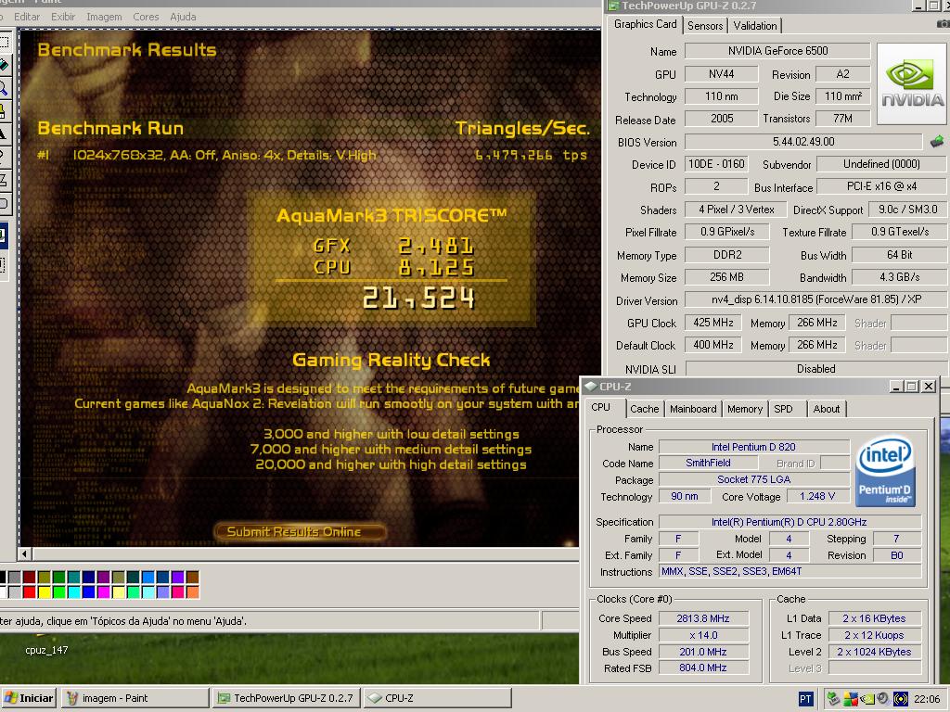Click the wireless network tray icon
950x712 pixels.
pos(900,699)
